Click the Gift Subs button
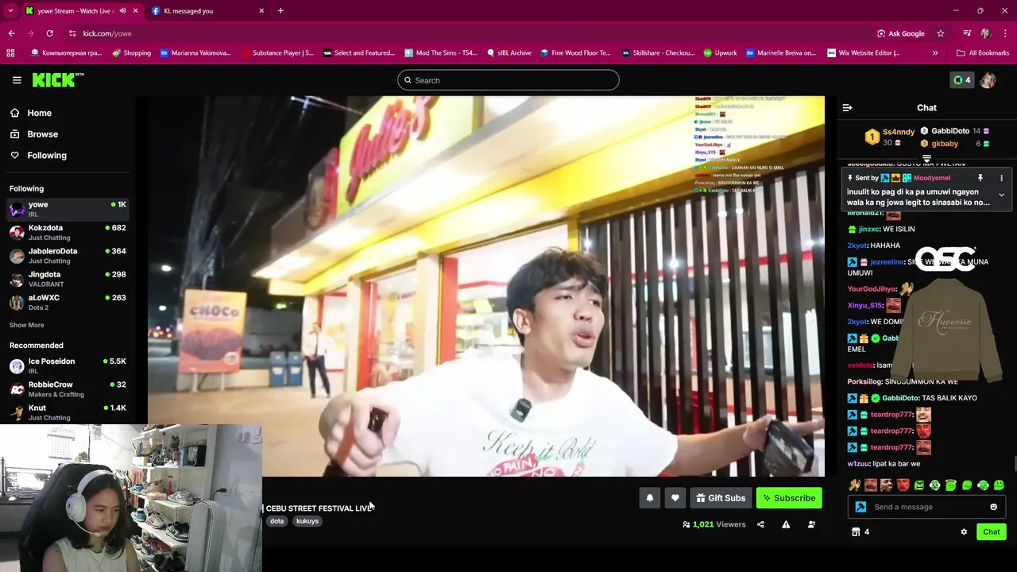Image resolution: width=1017 pixels, height=572 pixels. [x=721, y=498]
